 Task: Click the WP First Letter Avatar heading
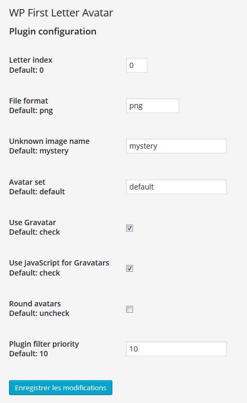[x=61, y=13]
